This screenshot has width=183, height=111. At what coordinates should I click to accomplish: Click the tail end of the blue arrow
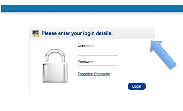tap(173, 66)
